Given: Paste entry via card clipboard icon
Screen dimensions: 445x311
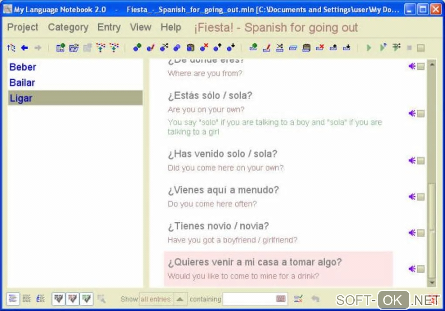Looking at the screenshot, I should click(307, 47).
